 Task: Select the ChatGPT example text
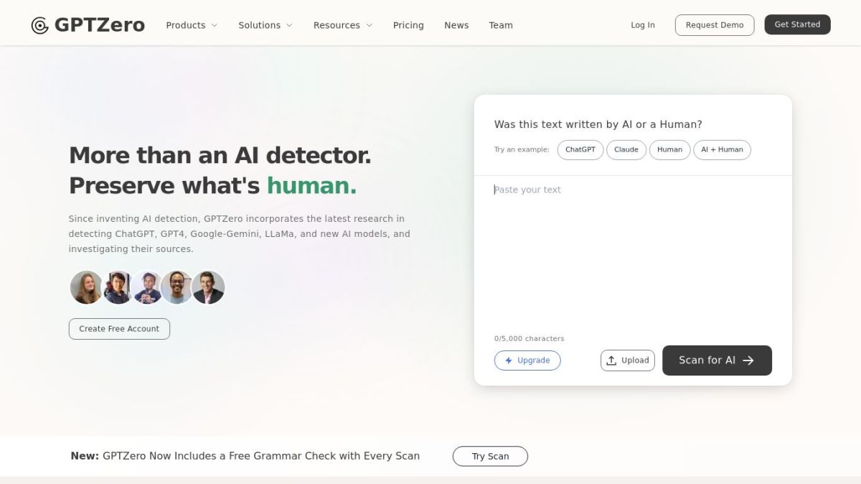pos(580,149)
